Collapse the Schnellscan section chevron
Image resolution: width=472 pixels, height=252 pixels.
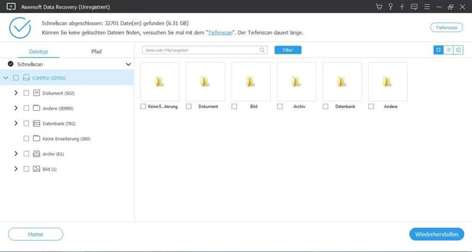[128, 64]
